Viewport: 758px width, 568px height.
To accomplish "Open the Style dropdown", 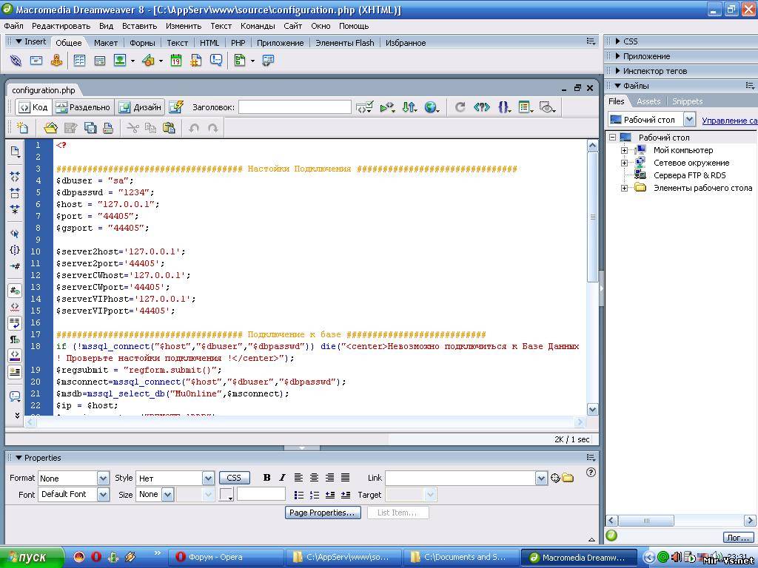I will 208,479.
